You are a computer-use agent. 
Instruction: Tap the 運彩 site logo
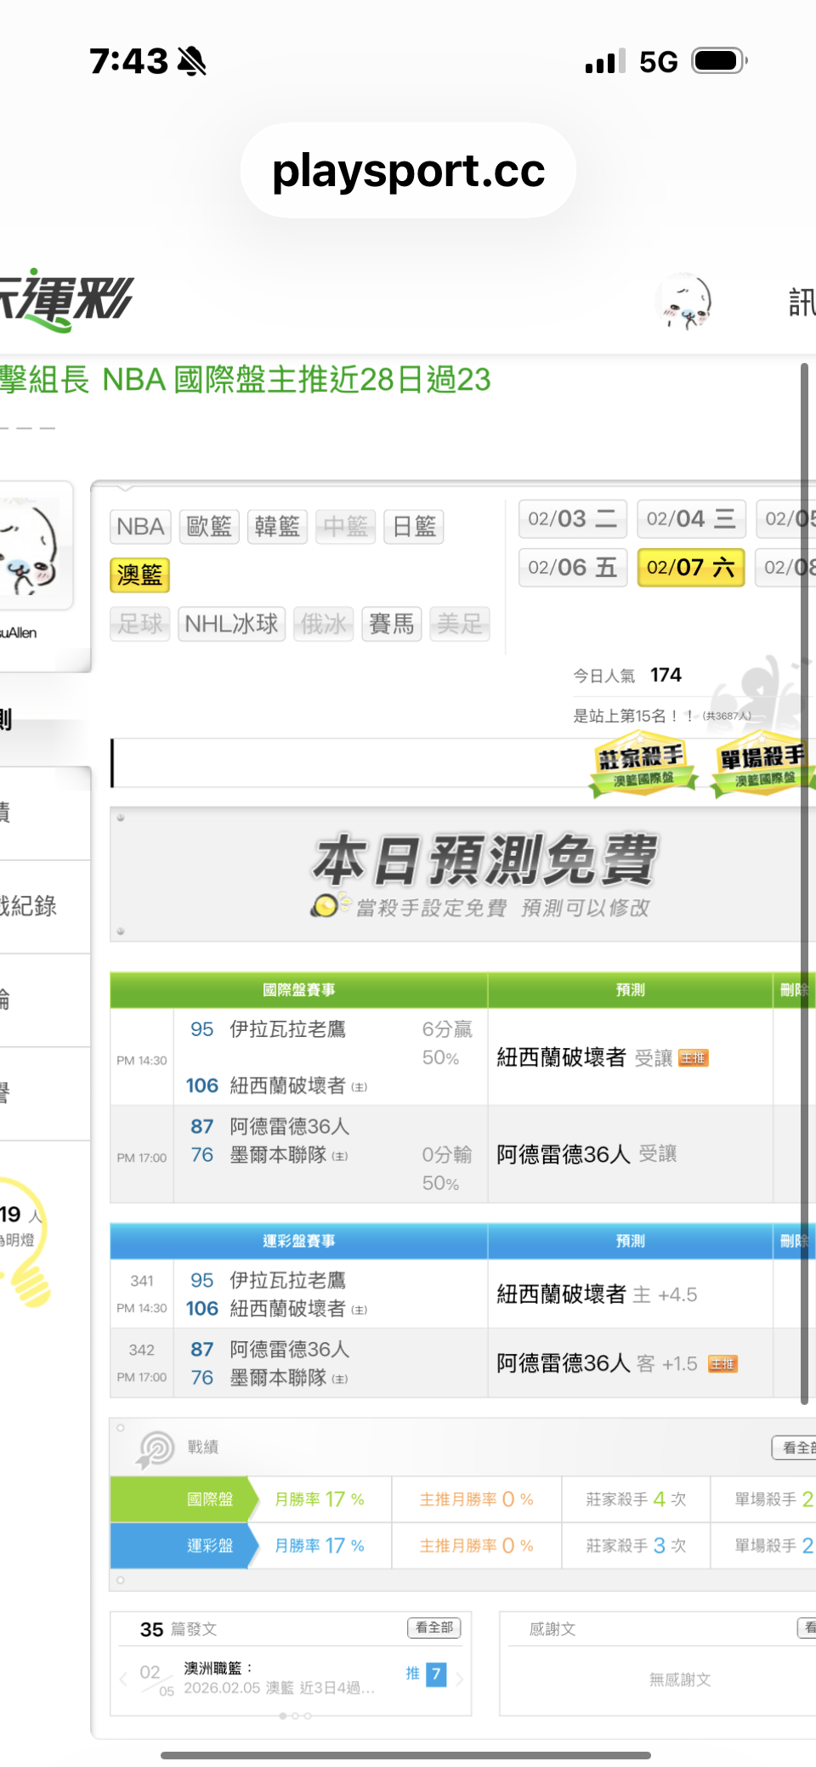click(x=66, y=300)
